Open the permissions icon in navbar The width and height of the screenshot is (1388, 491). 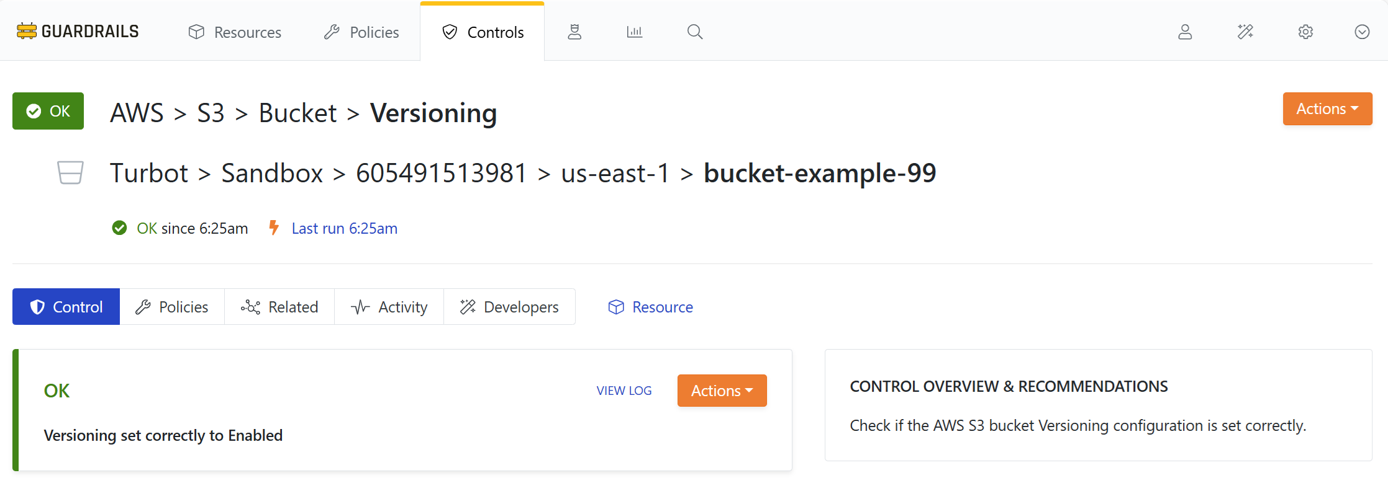pos(574,32)
